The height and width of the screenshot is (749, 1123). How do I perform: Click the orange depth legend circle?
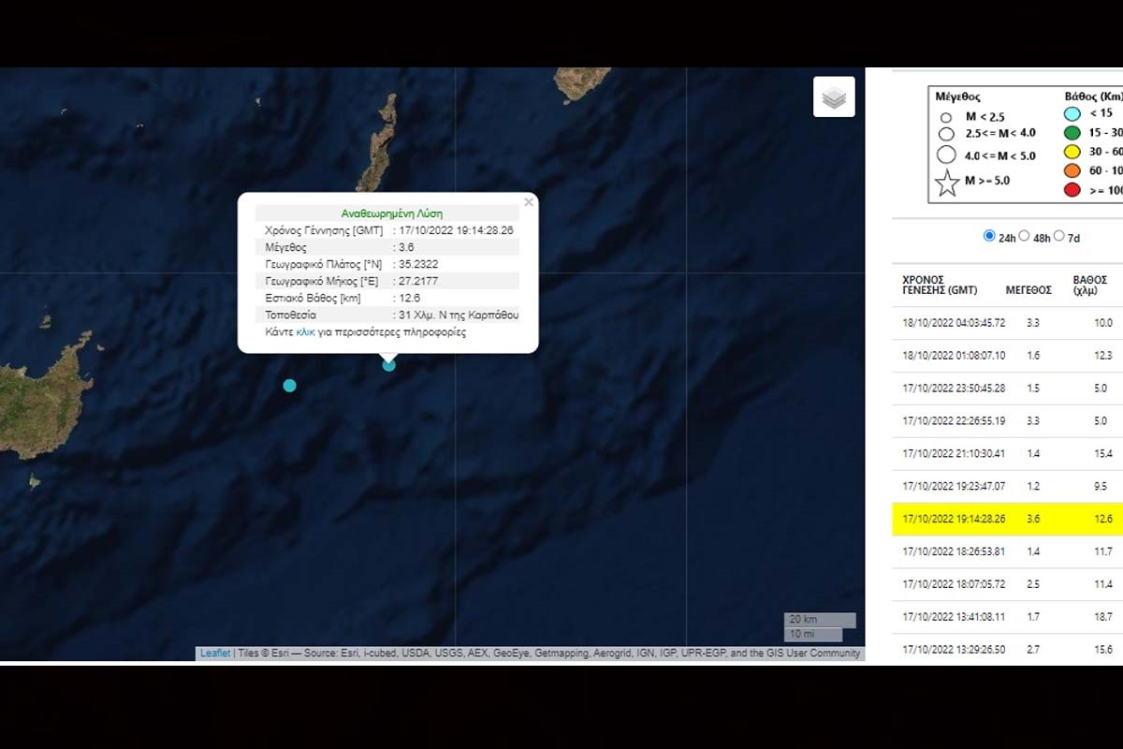coord(1073,171)
